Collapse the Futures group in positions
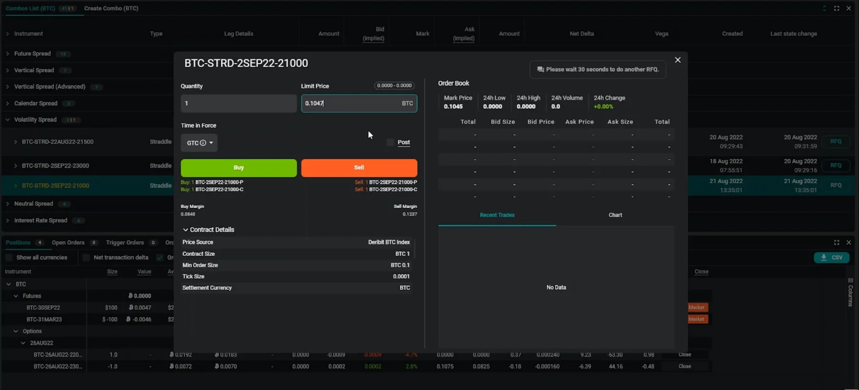 (x=16, y=296)
